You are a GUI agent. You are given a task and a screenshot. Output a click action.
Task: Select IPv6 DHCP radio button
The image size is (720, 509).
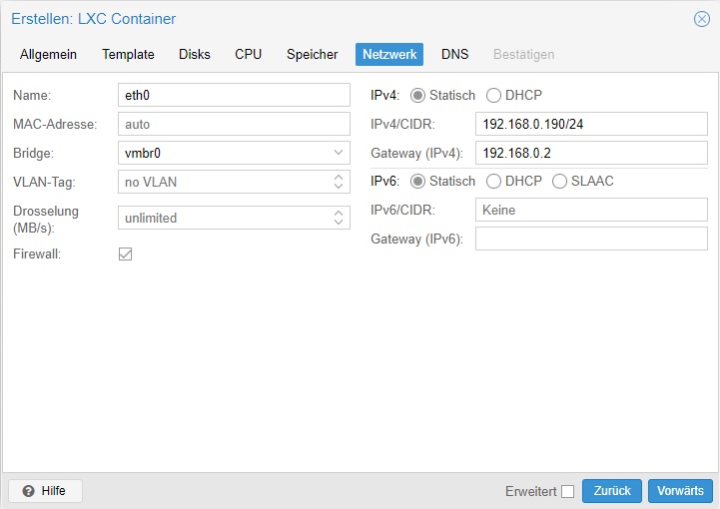(493, 182)
